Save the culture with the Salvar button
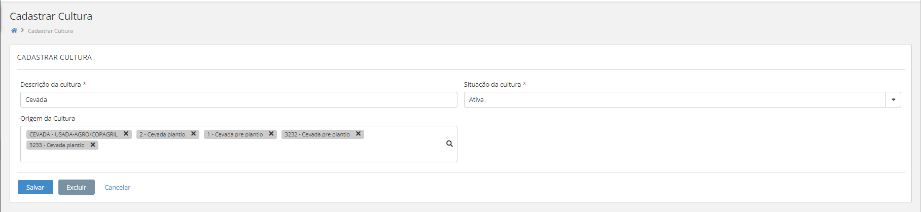 [x=35, y=187]
